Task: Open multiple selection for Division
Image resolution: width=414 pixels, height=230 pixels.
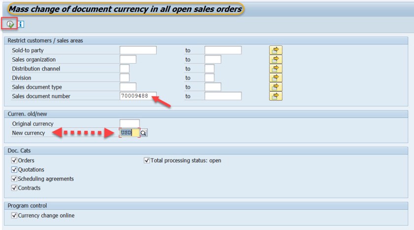Action: (x=276, y=77)
